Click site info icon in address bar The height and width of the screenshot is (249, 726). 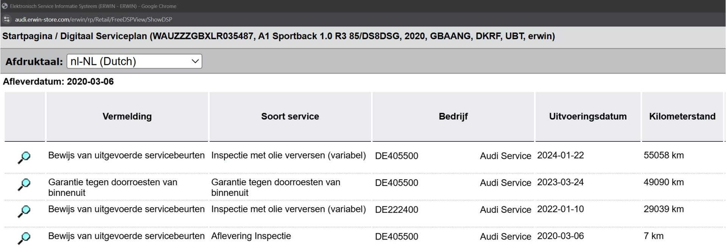[7, 19]
